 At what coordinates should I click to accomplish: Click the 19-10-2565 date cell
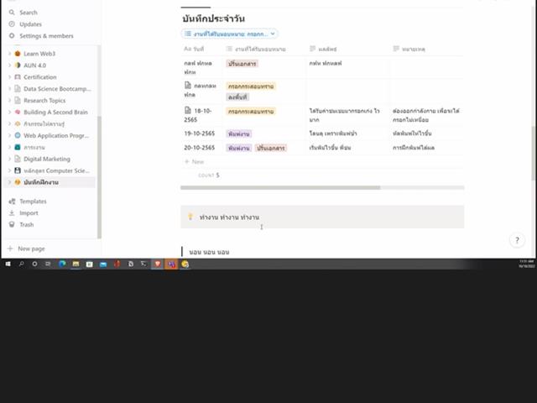tap(200, 133)
